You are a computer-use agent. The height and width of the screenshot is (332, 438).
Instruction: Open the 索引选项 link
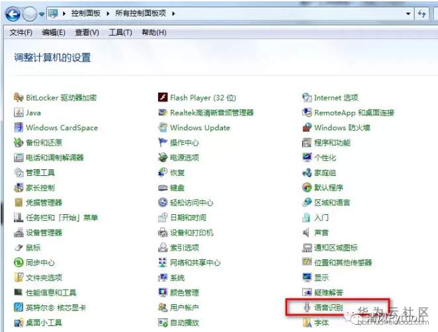(x=185, y=247)
